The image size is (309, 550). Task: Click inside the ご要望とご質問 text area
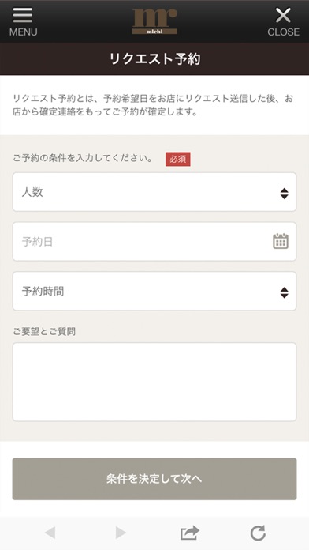coord(154,382)
